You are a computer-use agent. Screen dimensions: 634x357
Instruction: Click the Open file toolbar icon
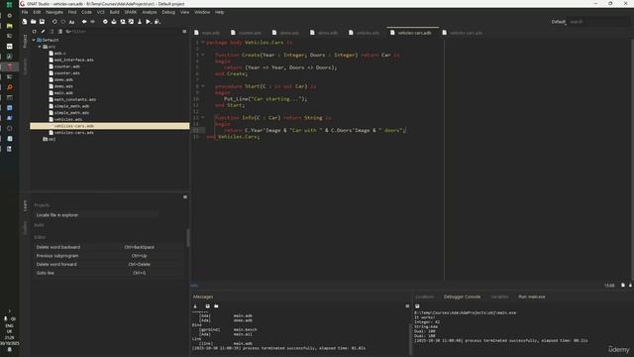(x=33, y=22)
